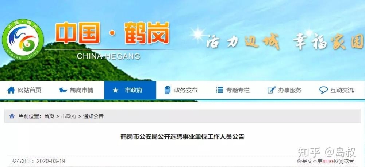365x167 pixels.
Task: Open the 鹤岗市情 menu item
Action: point(76,90)
